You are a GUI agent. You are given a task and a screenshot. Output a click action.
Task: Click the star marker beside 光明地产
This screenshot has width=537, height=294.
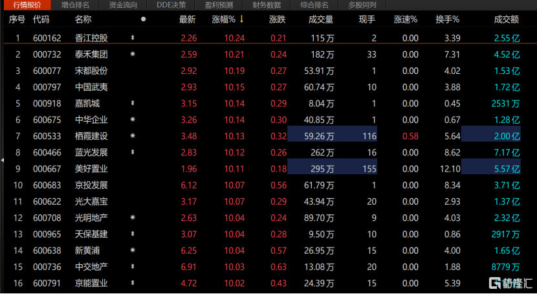133,218
